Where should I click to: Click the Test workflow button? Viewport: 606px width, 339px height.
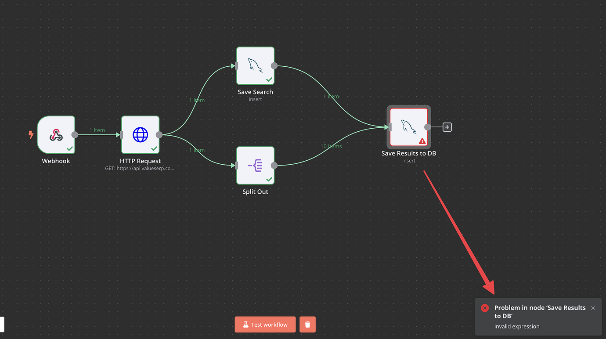(x=265, y=324)
